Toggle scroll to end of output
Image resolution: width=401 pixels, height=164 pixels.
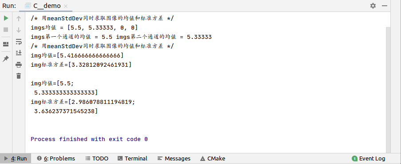click(19, 53)
